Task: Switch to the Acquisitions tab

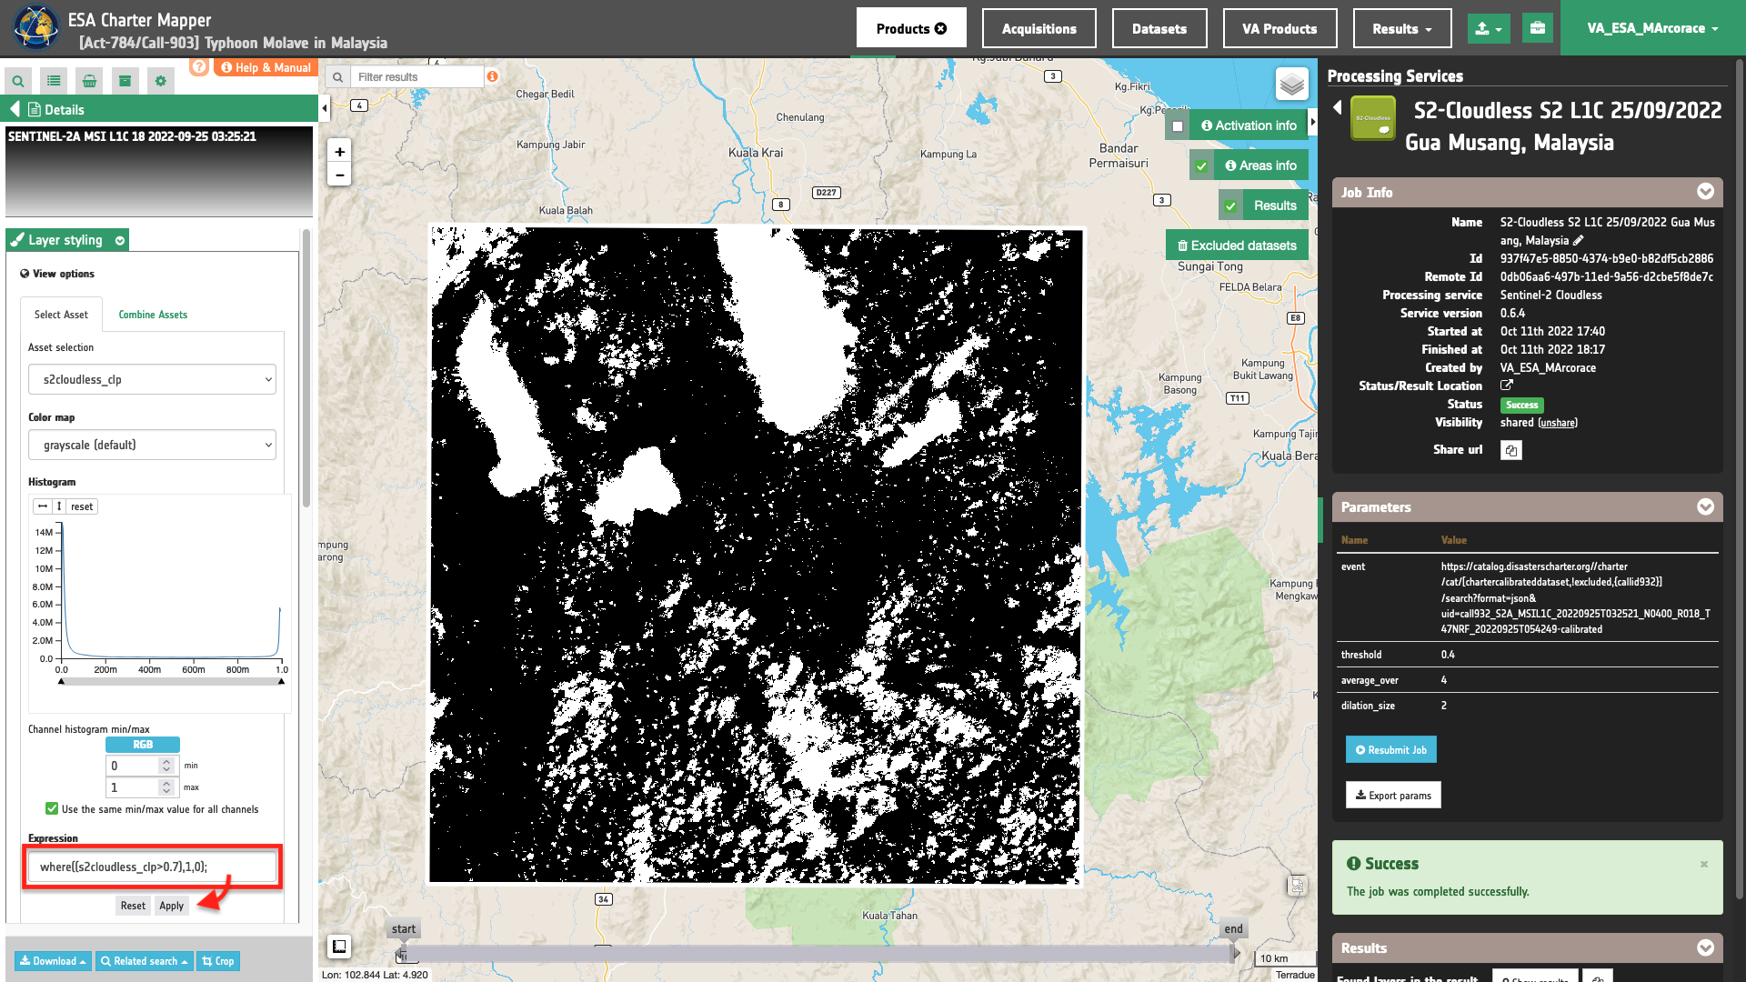Action: 1039,28
